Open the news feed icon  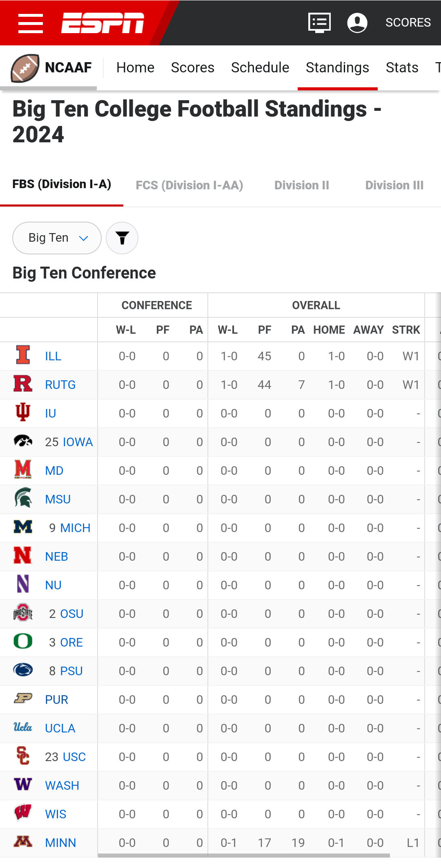pyautogui.click(x=319, y=23)
